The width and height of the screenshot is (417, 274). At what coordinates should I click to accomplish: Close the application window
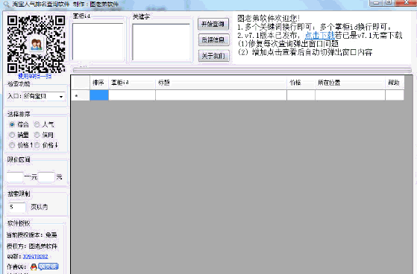[407, 2]
